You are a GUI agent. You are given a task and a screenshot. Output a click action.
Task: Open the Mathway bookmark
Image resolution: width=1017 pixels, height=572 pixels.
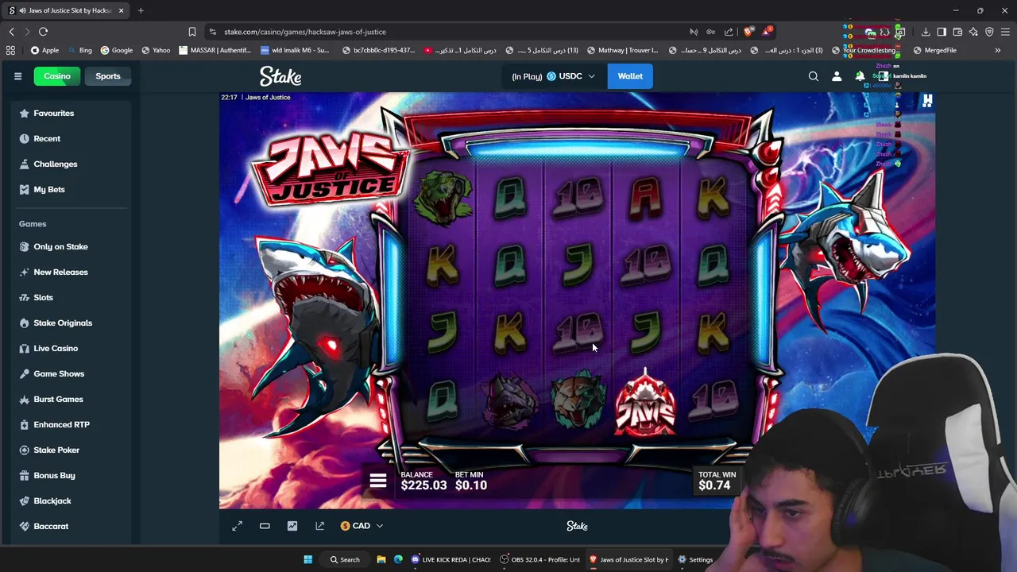point(622,50)
